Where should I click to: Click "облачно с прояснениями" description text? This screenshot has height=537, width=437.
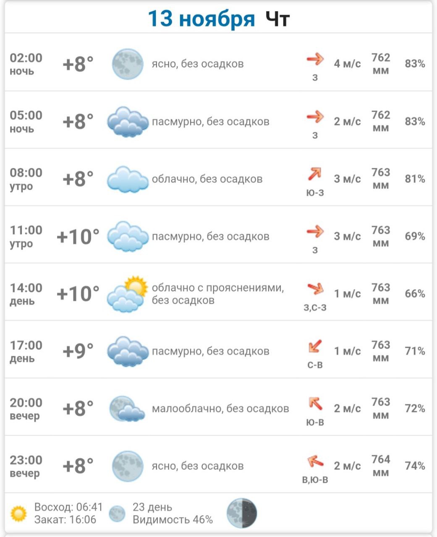217,288
